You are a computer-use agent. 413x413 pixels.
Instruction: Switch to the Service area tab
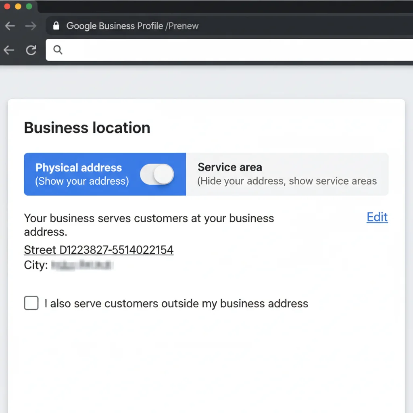[x=287, y=174]
